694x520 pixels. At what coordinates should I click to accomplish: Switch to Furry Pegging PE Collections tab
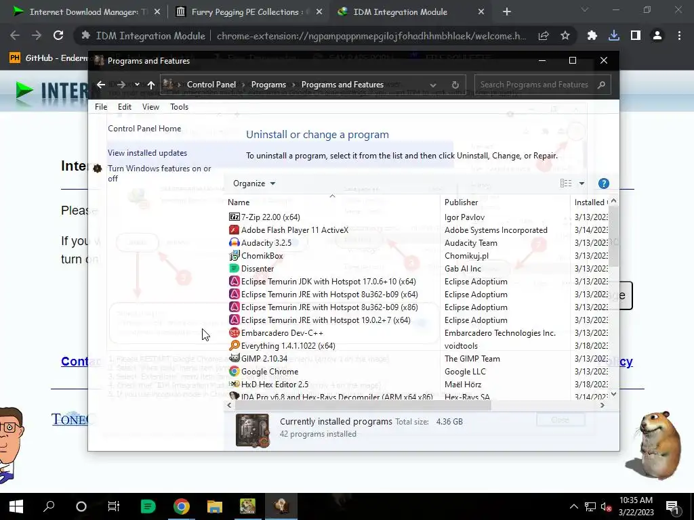coord(248,12)
